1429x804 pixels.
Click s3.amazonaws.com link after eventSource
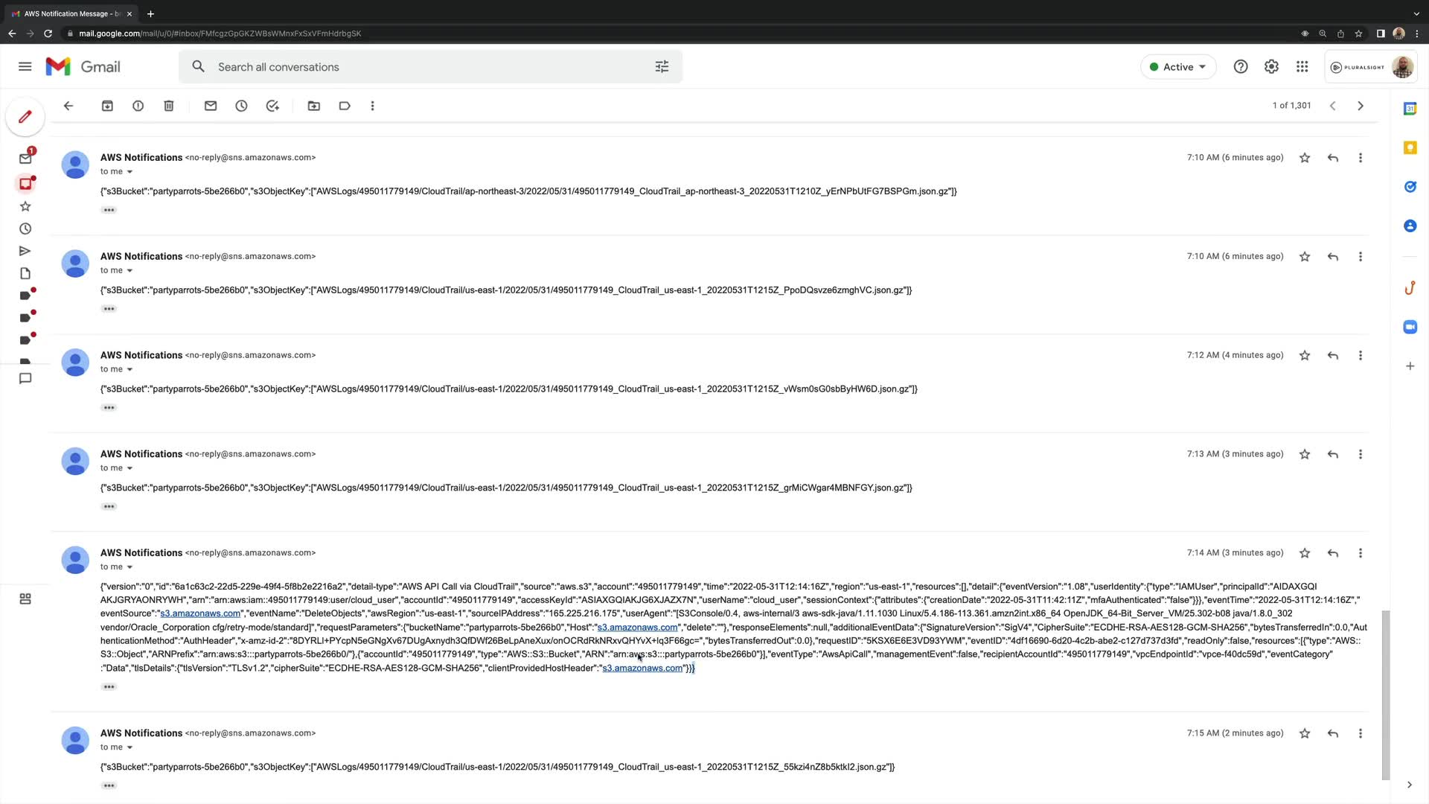click(x=200, y=613)
